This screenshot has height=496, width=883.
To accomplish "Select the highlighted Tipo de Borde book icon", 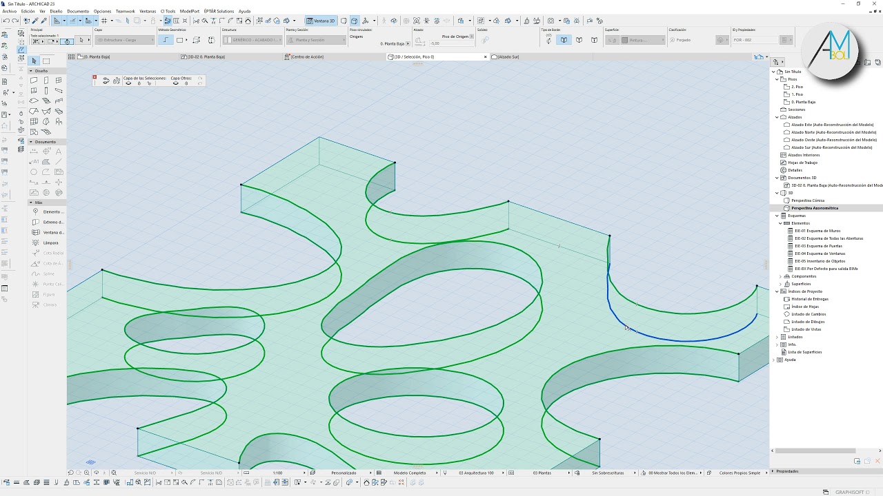I will 564,40.
